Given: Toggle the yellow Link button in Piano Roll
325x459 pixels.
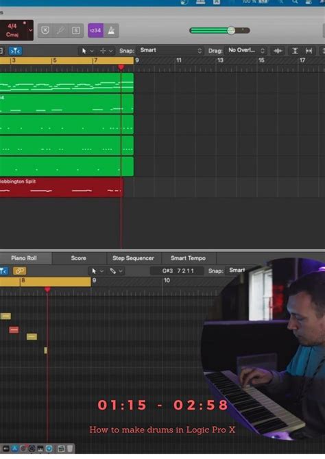Looking at the screenshot, I should 20,271.
